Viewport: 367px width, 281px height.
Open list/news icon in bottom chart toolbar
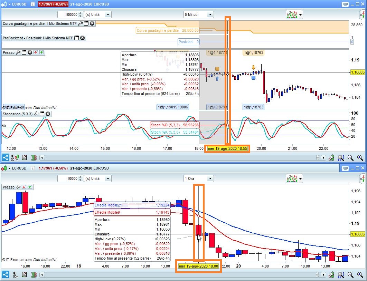click(x=24, y=275)
